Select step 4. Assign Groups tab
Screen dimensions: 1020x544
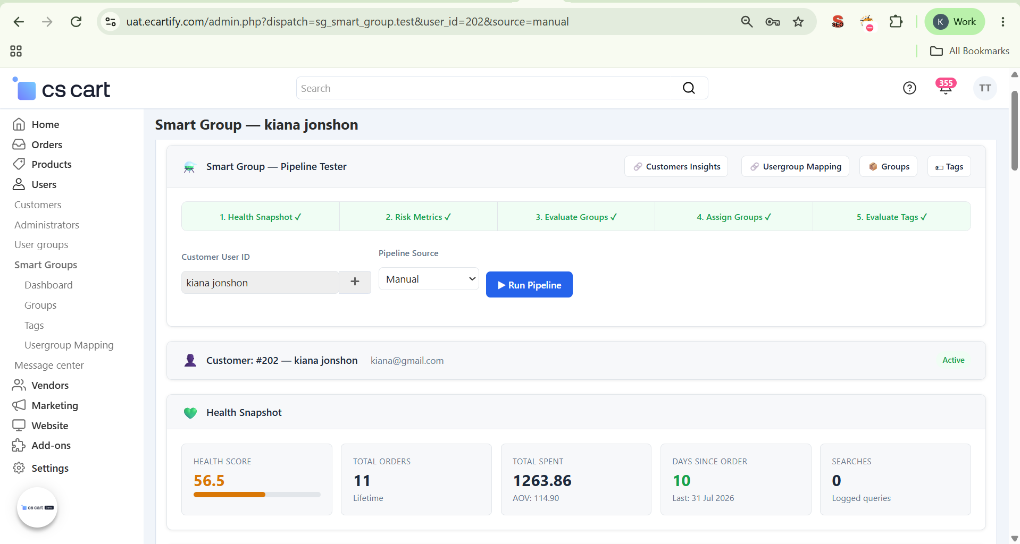734,217
